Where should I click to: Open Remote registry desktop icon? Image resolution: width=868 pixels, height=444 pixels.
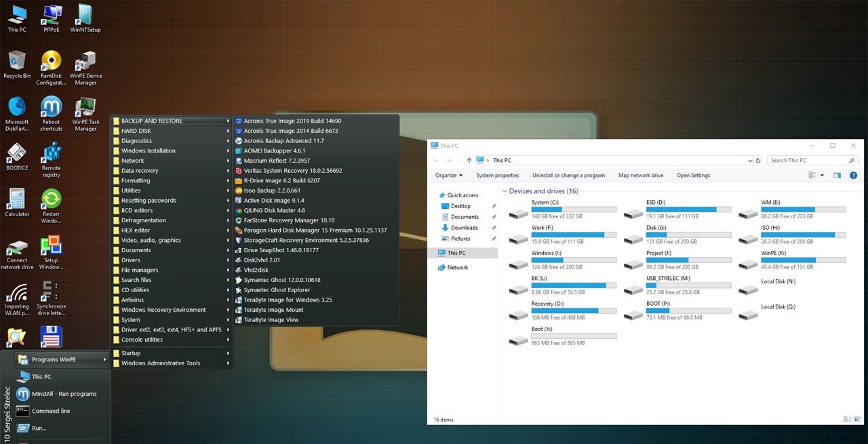click(52, 159)
